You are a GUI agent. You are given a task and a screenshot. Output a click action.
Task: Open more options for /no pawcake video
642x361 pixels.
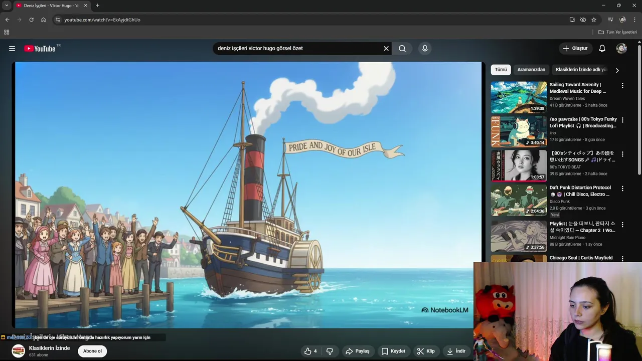[x=622, y=120]
